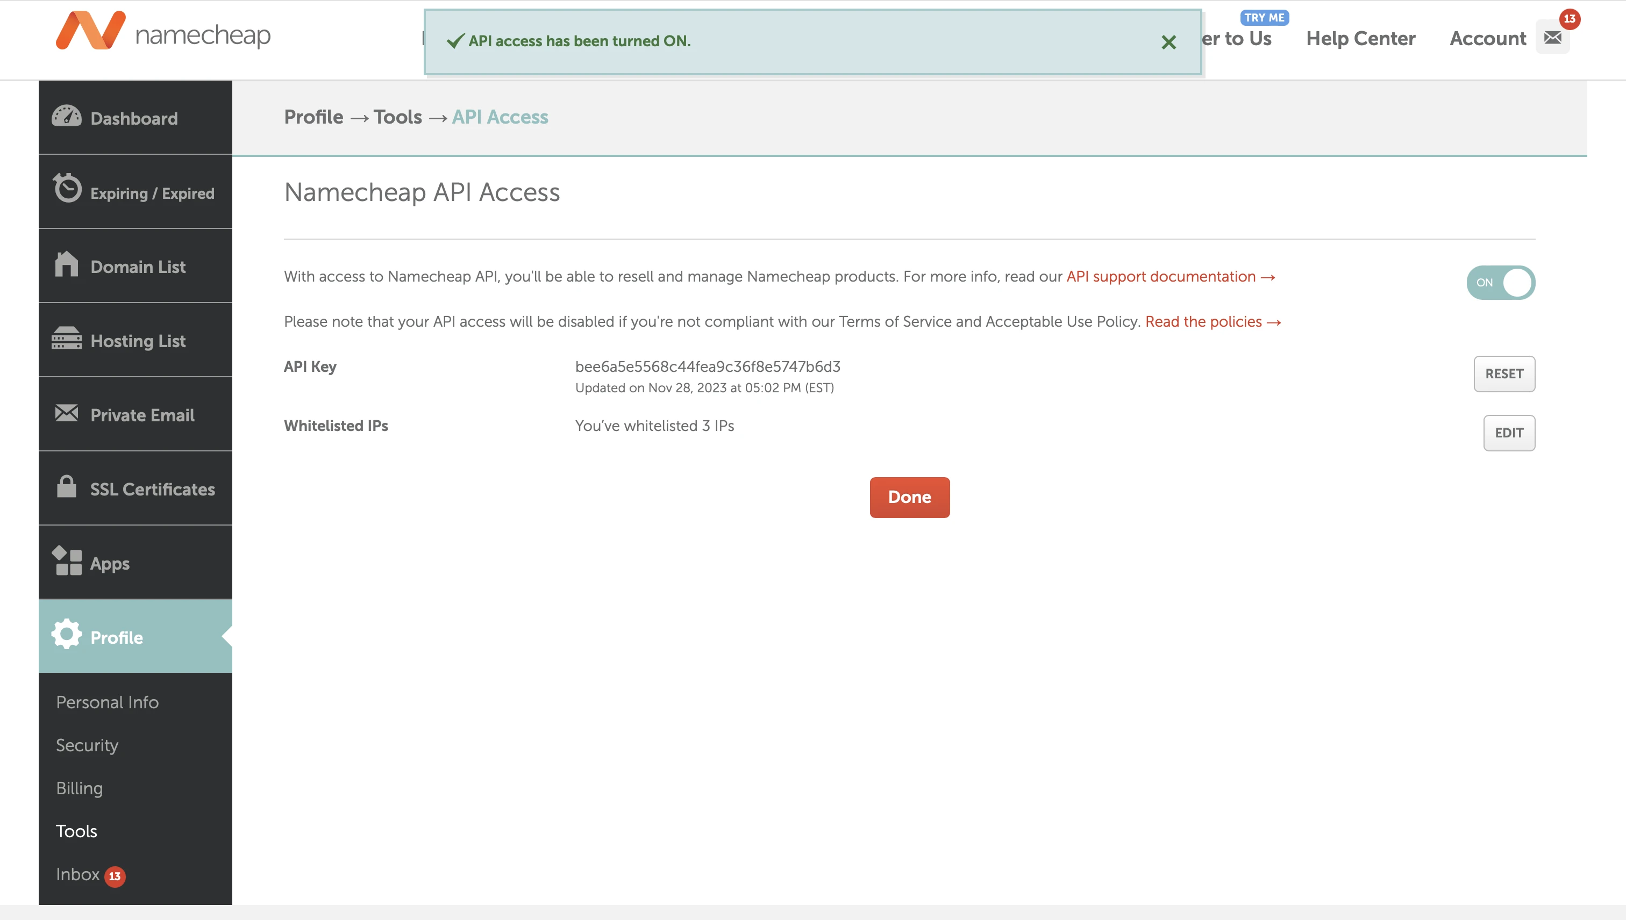Click the 'Whitelisted IPs' label

[x=336, y=426]
